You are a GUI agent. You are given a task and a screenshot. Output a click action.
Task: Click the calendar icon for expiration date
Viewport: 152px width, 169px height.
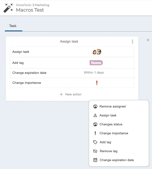pos(95,160)
